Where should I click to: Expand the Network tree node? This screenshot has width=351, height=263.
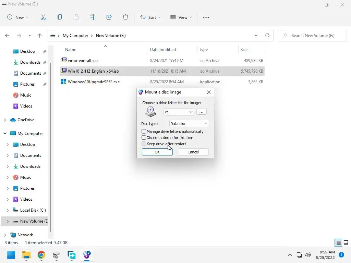[5, 235]
